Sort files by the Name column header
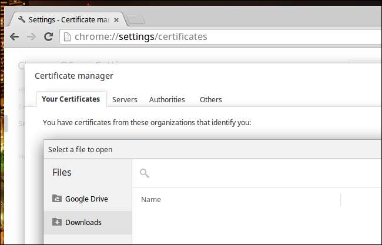 point(151,200)
